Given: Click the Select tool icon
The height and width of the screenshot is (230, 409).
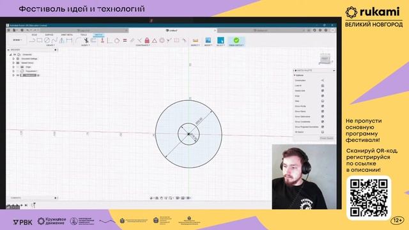Looking at the screenshot, I should [x=220, y=40].
